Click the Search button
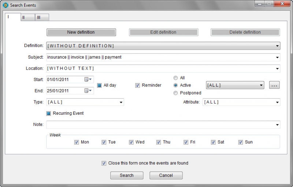 [x=127, y=175]
